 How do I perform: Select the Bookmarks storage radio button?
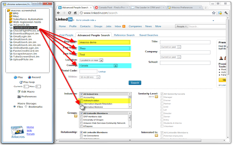coord(26,107)
